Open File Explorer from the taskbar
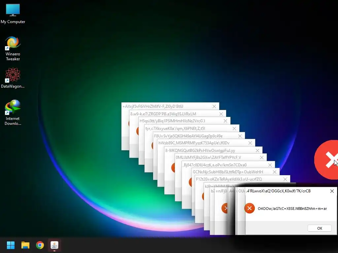338x253 pixels. [x=25, y=245]
